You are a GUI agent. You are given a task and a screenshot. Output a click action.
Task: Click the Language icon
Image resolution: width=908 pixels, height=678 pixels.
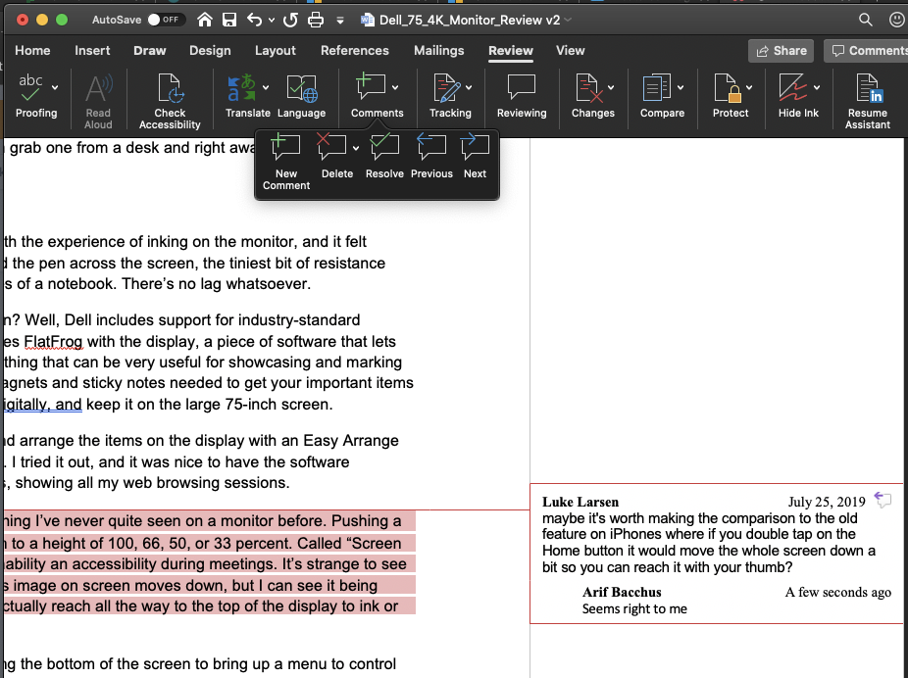pos(301,96)
